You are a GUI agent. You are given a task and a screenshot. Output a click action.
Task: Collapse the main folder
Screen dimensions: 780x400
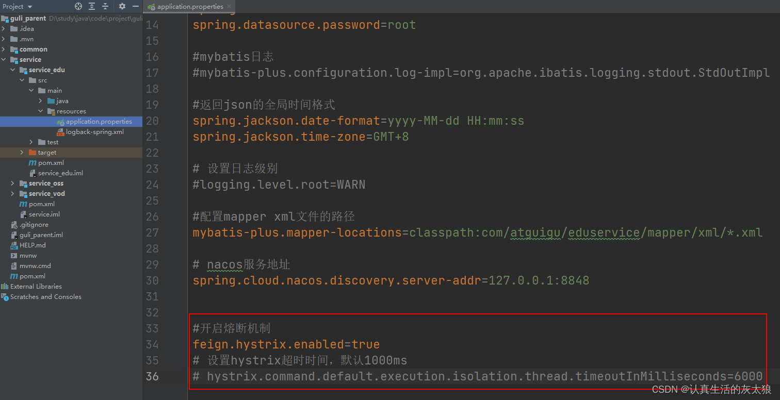pos(31,91)
